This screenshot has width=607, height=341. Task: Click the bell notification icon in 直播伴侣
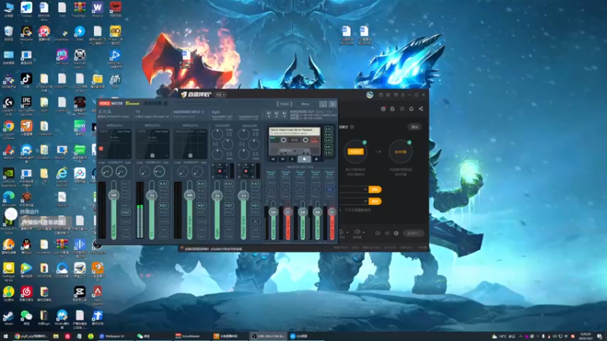tap(411, 109)
